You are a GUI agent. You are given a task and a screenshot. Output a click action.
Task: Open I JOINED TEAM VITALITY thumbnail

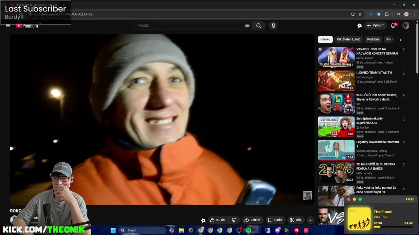point(336,81)
